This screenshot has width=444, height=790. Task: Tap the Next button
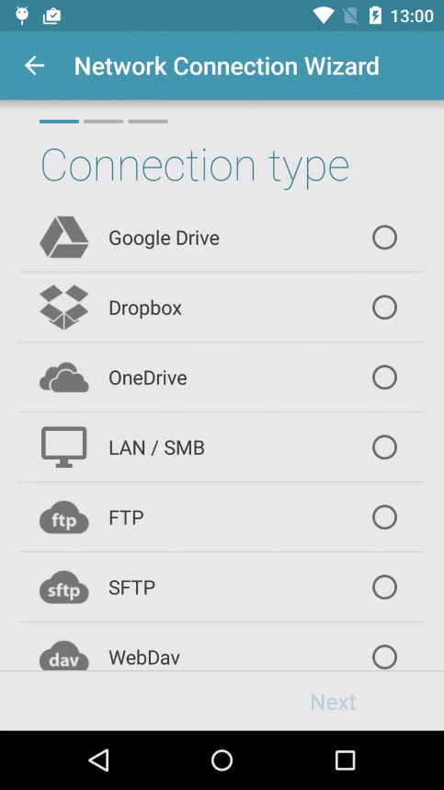333,702
